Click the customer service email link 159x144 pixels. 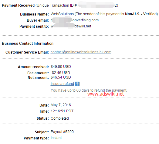(x=81, y=52)
